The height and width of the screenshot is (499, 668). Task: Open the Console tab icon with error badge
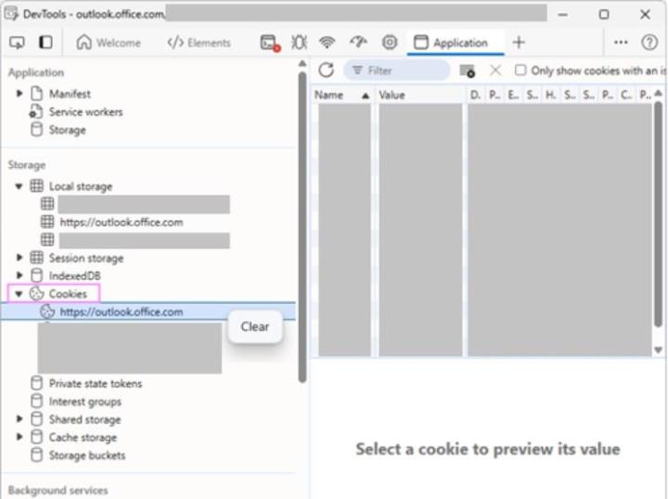270,43
